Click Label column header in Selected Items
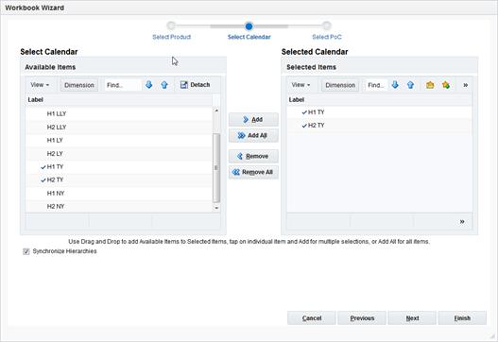Viewport: 498px width, 342px height. click(379, 100)
